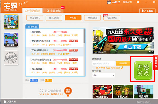Open the 最新活动 red side tab
Image resolution: width=158 pixels, height=104 pixels.
point(156,63)
